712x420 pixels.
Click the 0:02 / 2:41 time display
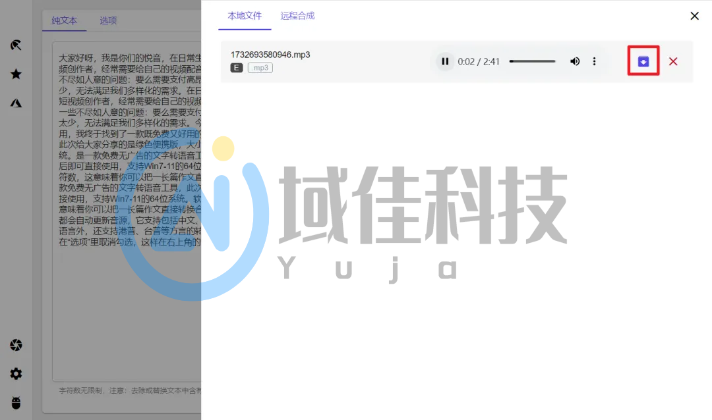point(479,62)
